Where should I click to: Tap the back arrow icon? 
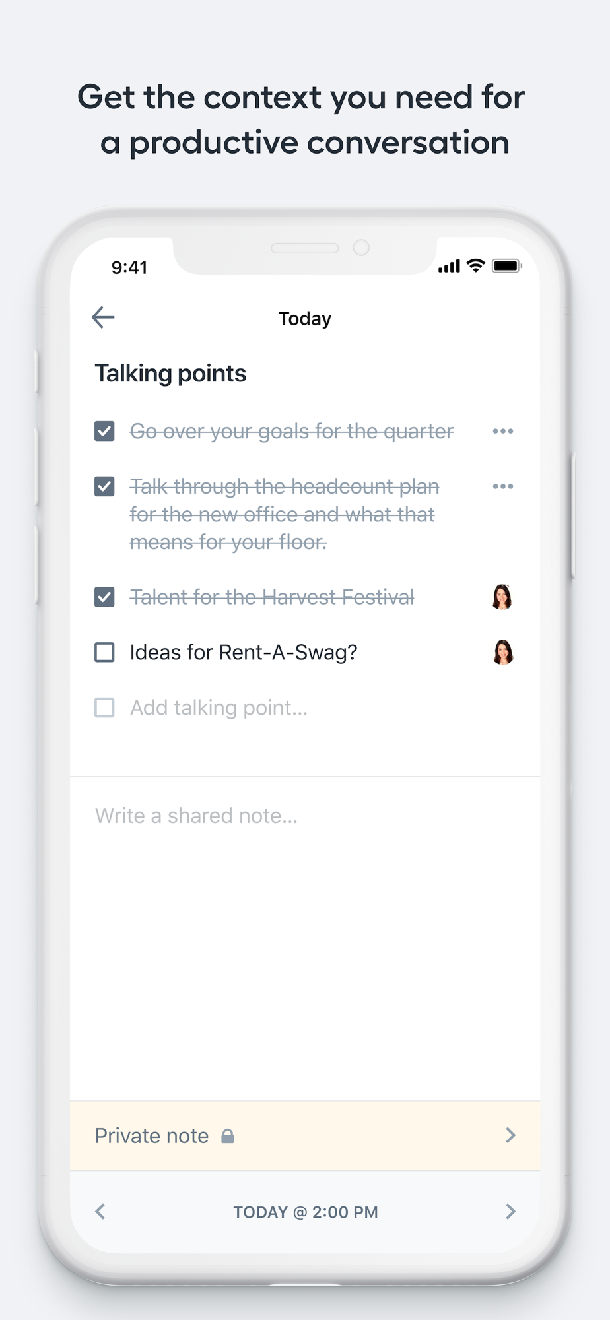point(103,317)
